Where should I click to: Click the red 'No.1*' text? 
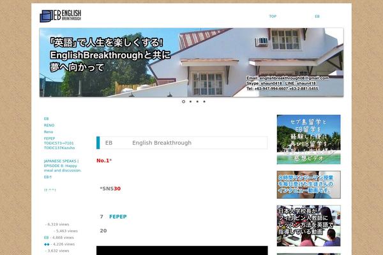tap(104, 161)
